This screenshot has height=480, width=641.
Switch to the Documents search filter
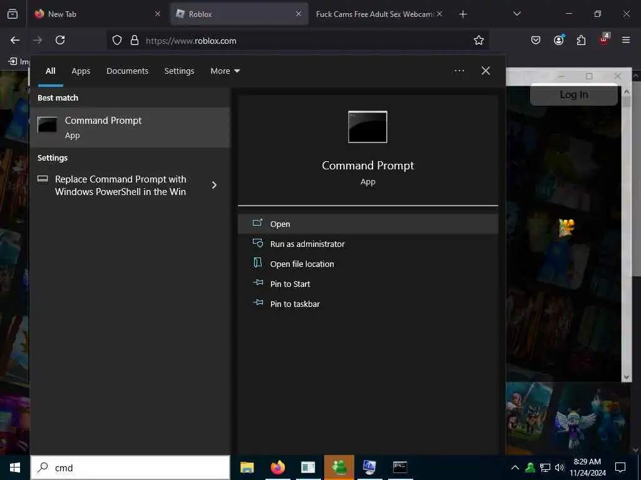[x=127, y=71]
